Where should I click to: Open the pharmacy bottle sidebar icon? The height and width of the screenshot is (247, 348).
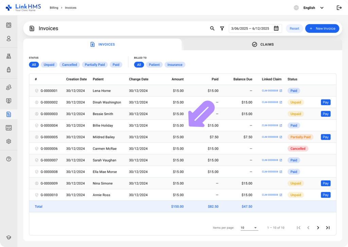8,70
